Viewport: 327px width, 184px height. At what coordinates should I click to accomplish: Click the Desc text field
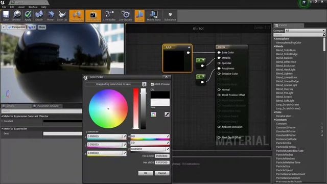[x=62, y=133]
